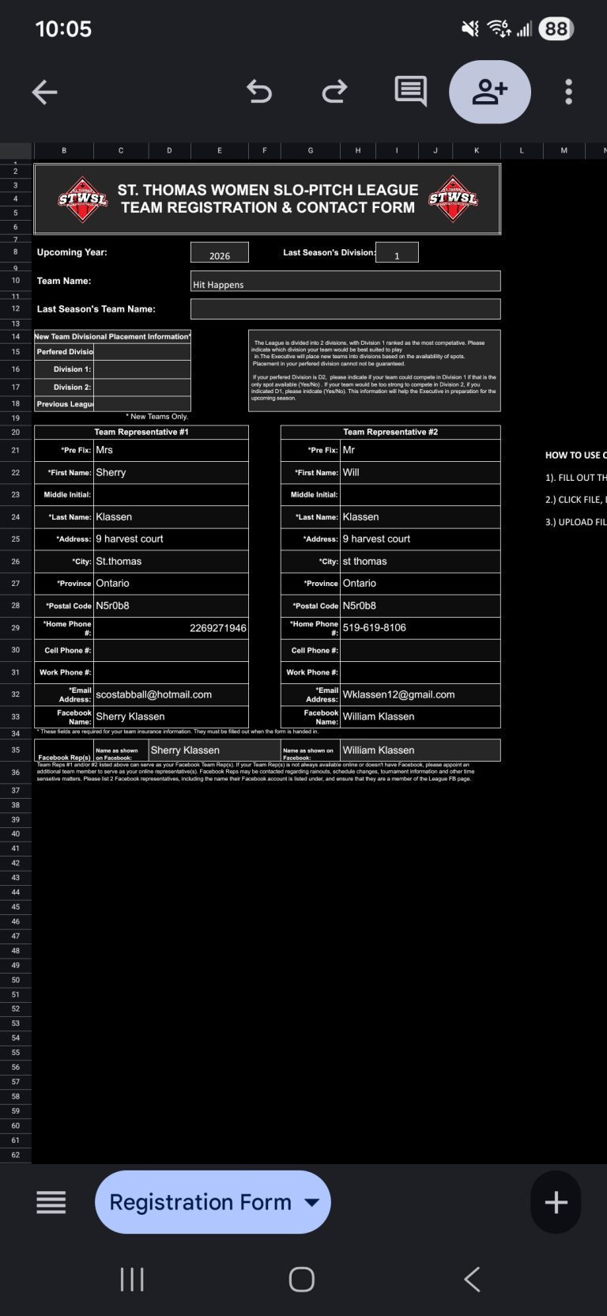The height and width of the screenshot is (1316, 607).
Task: Select Last Season's Division cell showing 1
Action: tap(397, 253)
